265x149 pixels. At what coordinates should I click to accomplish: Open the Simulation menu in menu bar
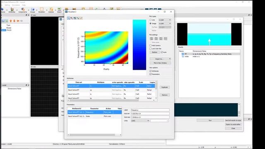16,5
